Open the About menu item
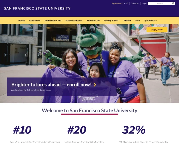Viewport: 179px width, 143px height. (x=21, y=20)
